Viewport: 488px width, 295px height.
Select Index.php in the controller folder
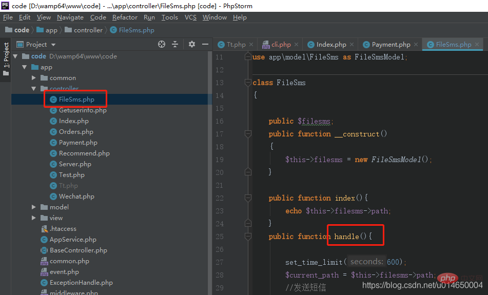(x=69, y=121)
